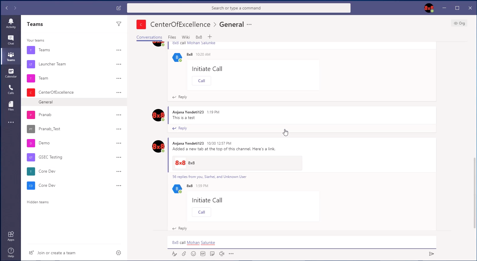Screen dimensions: 477x261
Task: Click the Anjana Yendeti123 avatar at 1:19 PM
Action: [158, 115]
